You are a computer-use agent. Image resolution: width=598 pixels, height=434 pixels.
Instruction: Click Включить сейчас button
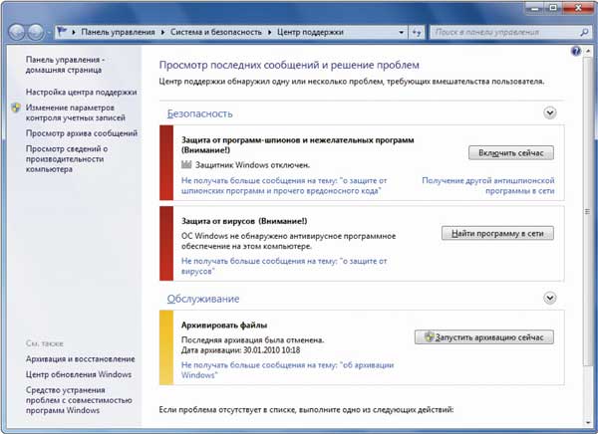[511, 152]
